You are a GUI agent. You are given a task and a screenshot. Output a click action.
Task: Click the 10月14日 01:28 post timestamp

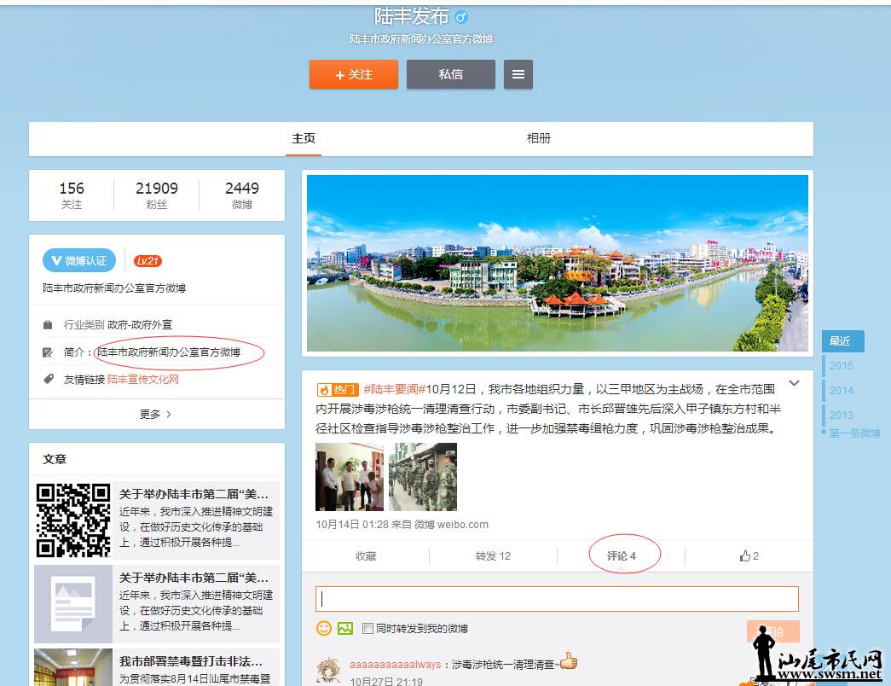point(352,525)
